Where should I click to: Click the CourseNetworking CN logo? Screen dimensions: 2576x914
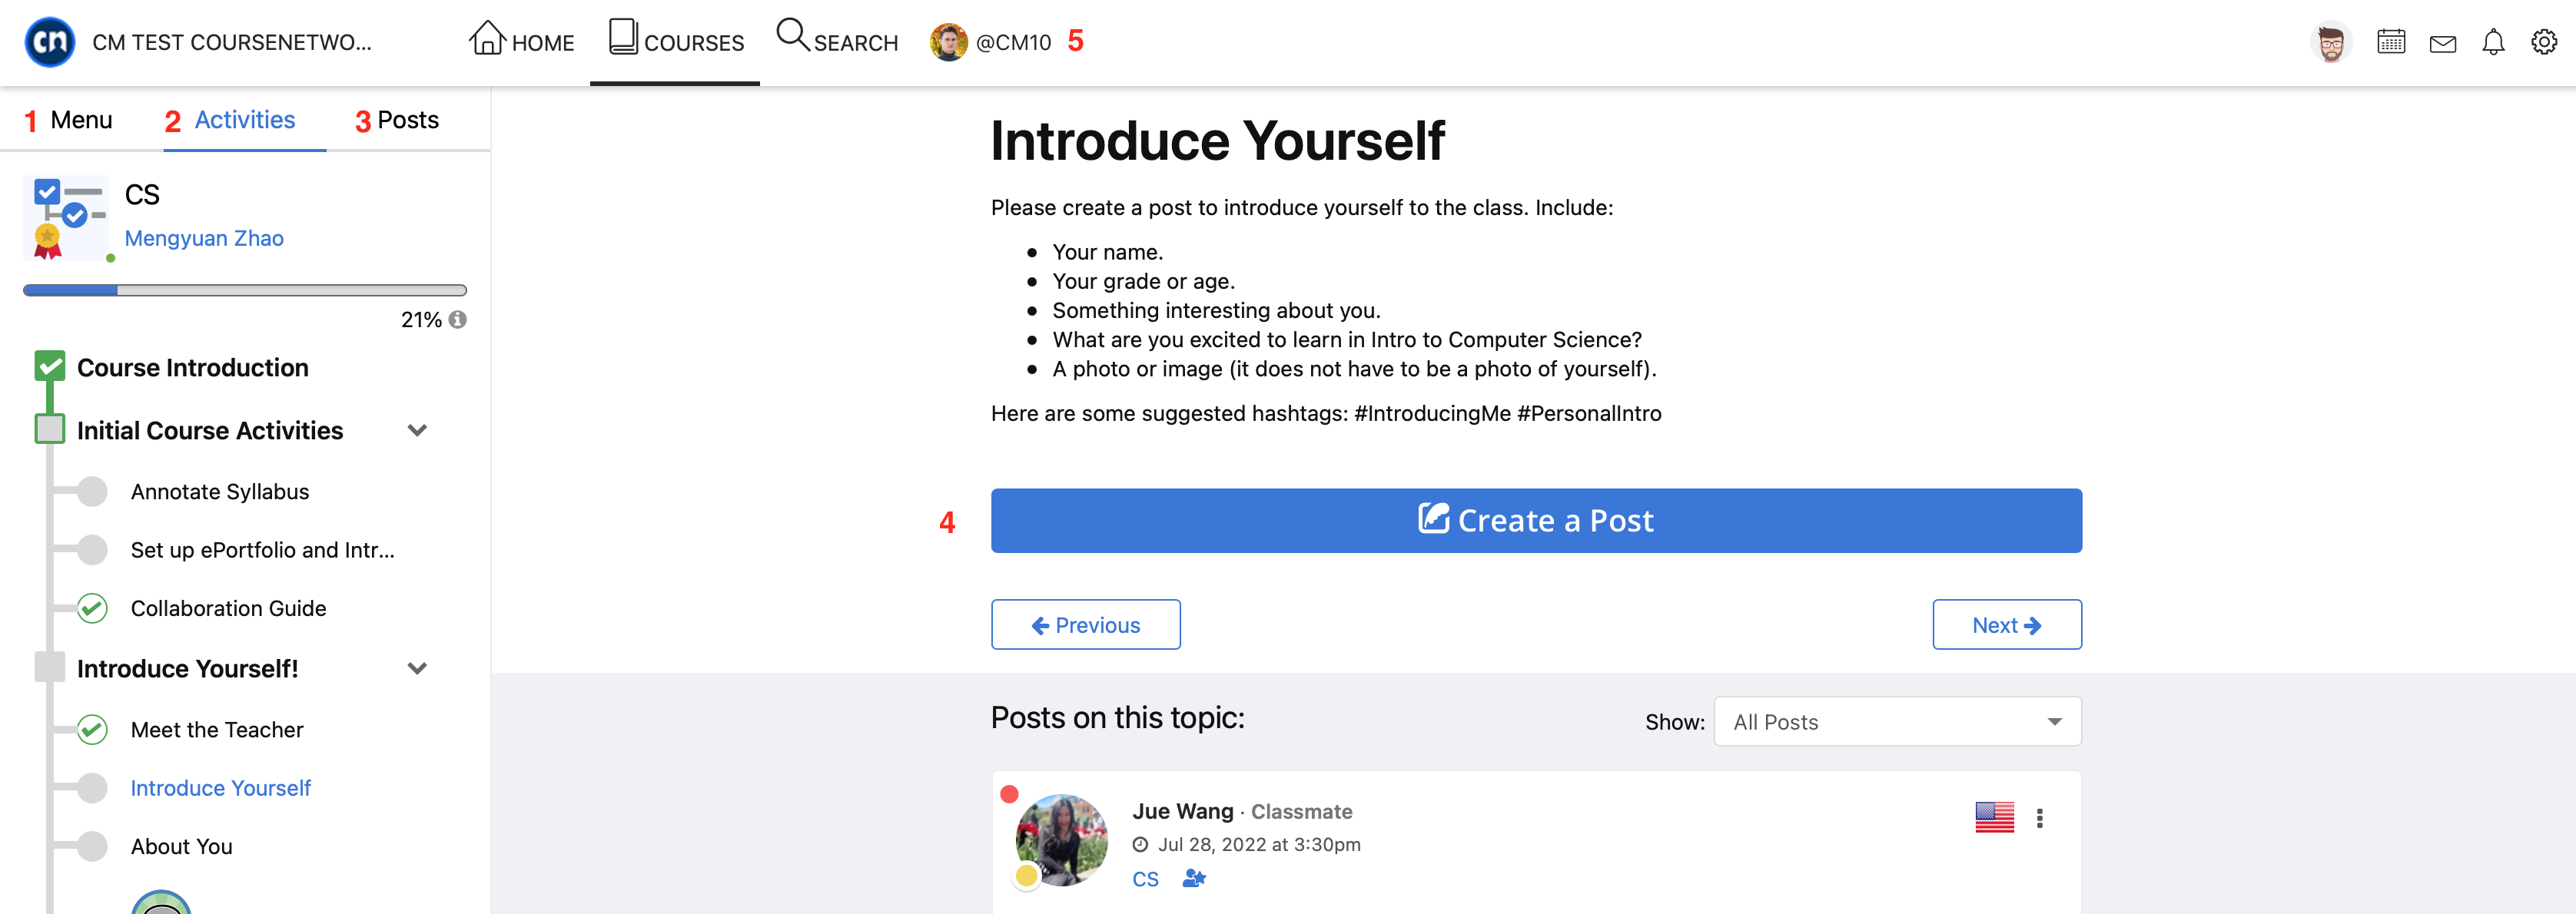point(50,42)
